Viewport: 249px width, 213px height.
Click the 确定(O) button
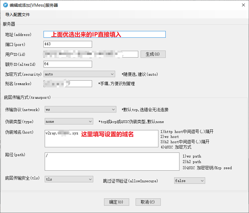click(116, 202)
